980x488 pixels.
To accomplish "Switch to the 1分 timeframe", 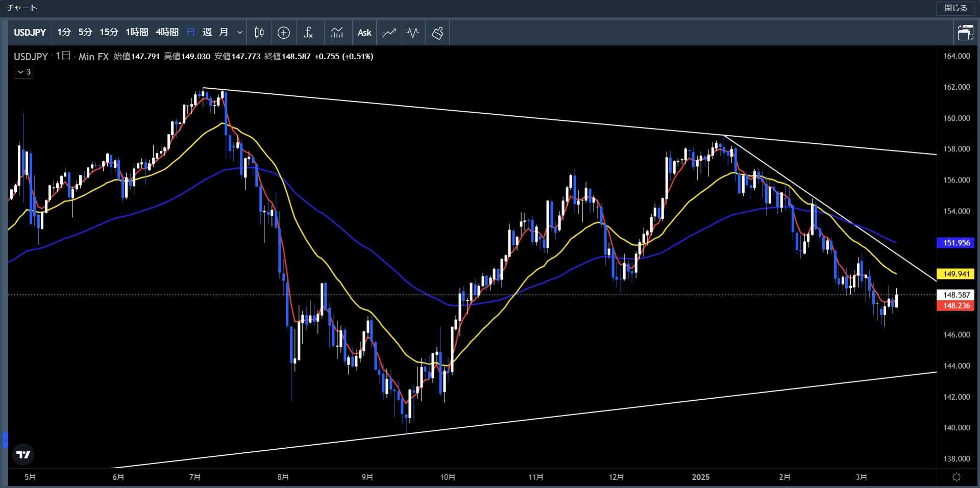I will coord(64,32).
